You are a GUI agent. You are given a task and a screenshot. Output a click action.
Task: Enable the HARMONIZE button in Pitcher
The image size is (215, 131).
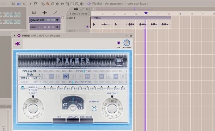click(86, 120)
